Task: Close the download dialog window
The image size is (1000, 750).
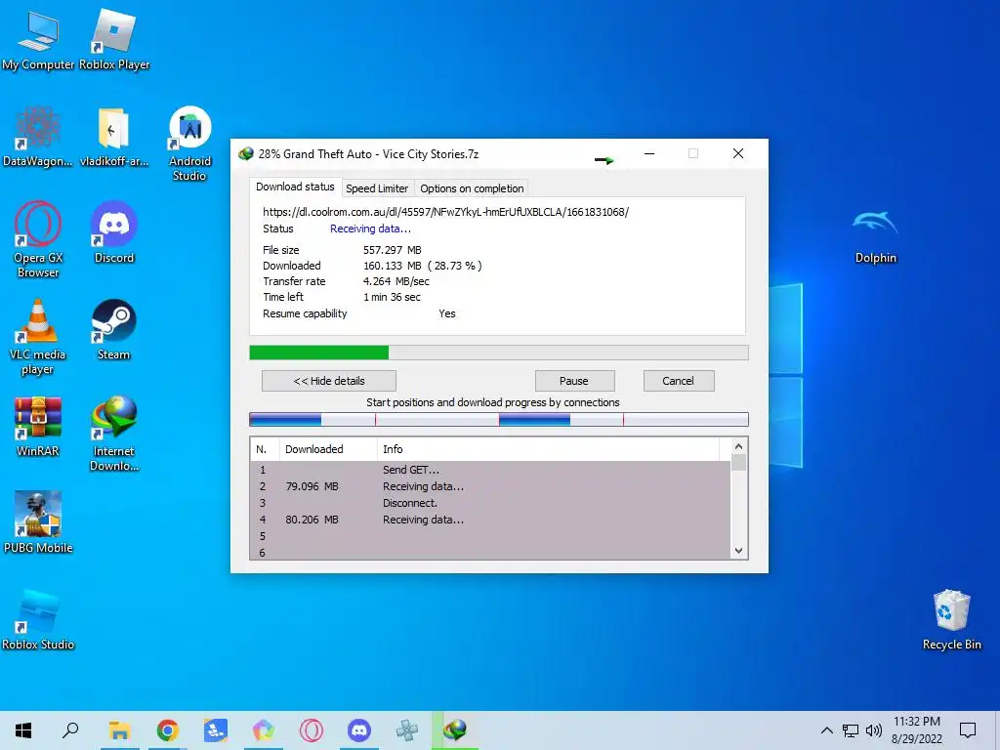Action: 738,153
